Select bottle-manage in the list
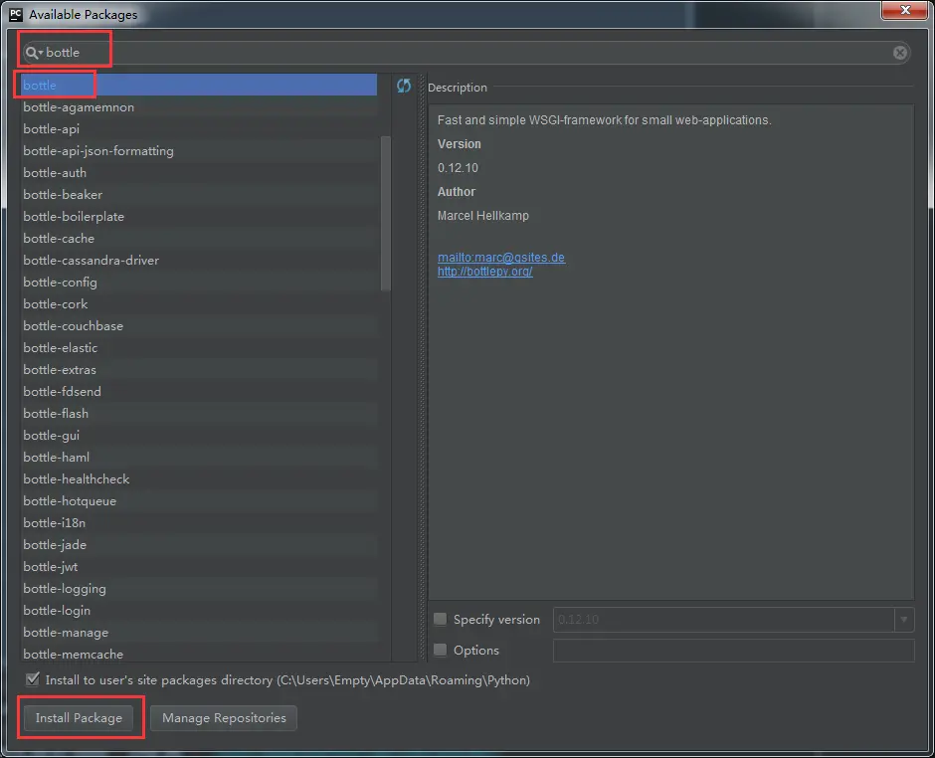 (199, 632)
